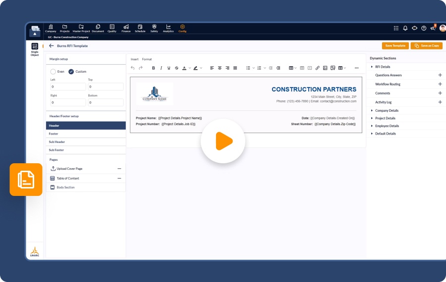Select the Footer setup tab
The width and height of the screenshot is (446, 282).
pos(86,134)
